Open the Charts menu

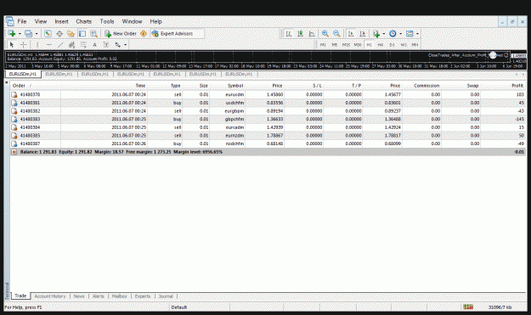tap(83, 21)
